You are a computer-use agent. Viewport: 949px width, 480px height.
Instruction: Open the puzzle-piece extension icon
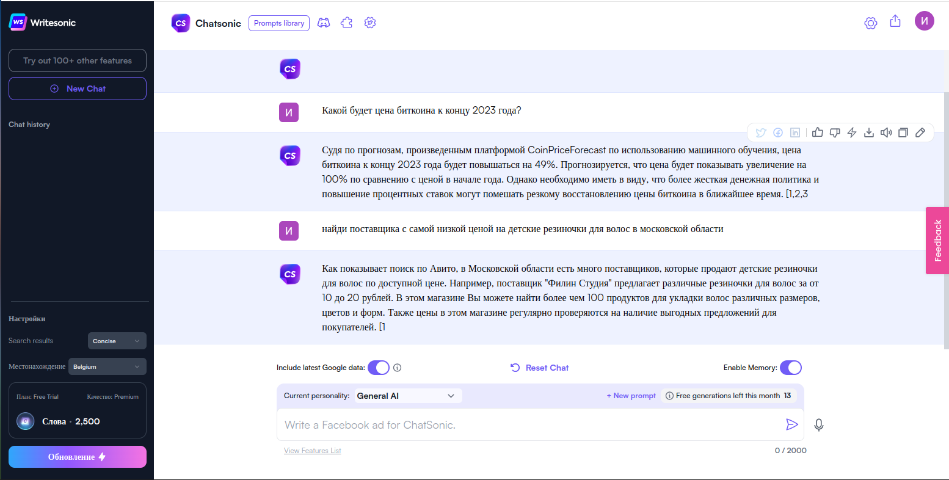click(x=346, y=23)
